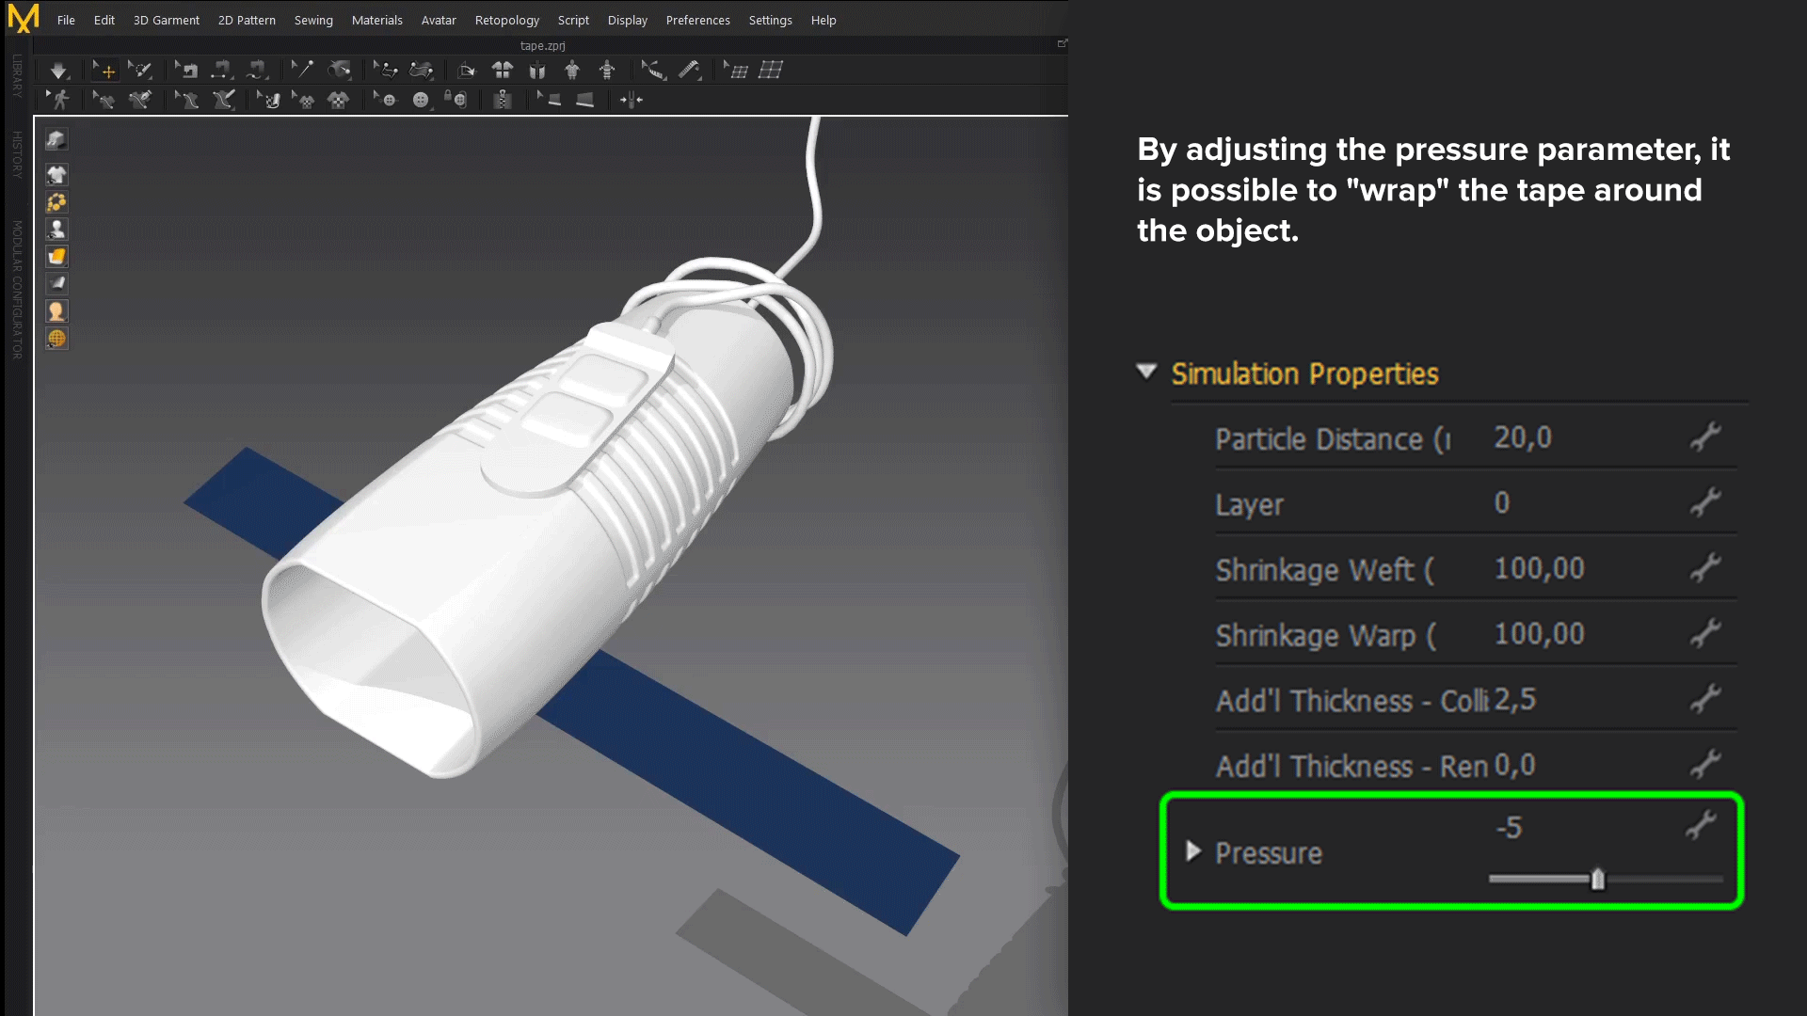The image size is (1807, 1016).
Task: Toggle the mesh sphere display icon
Action: [x=56, y=339]
